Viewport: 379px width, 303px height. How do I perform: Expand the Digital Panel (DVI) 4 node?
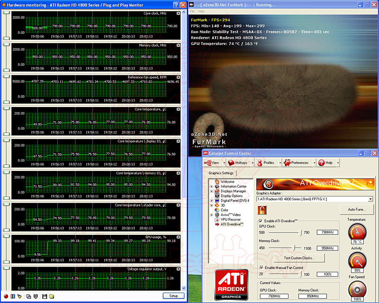211,201
